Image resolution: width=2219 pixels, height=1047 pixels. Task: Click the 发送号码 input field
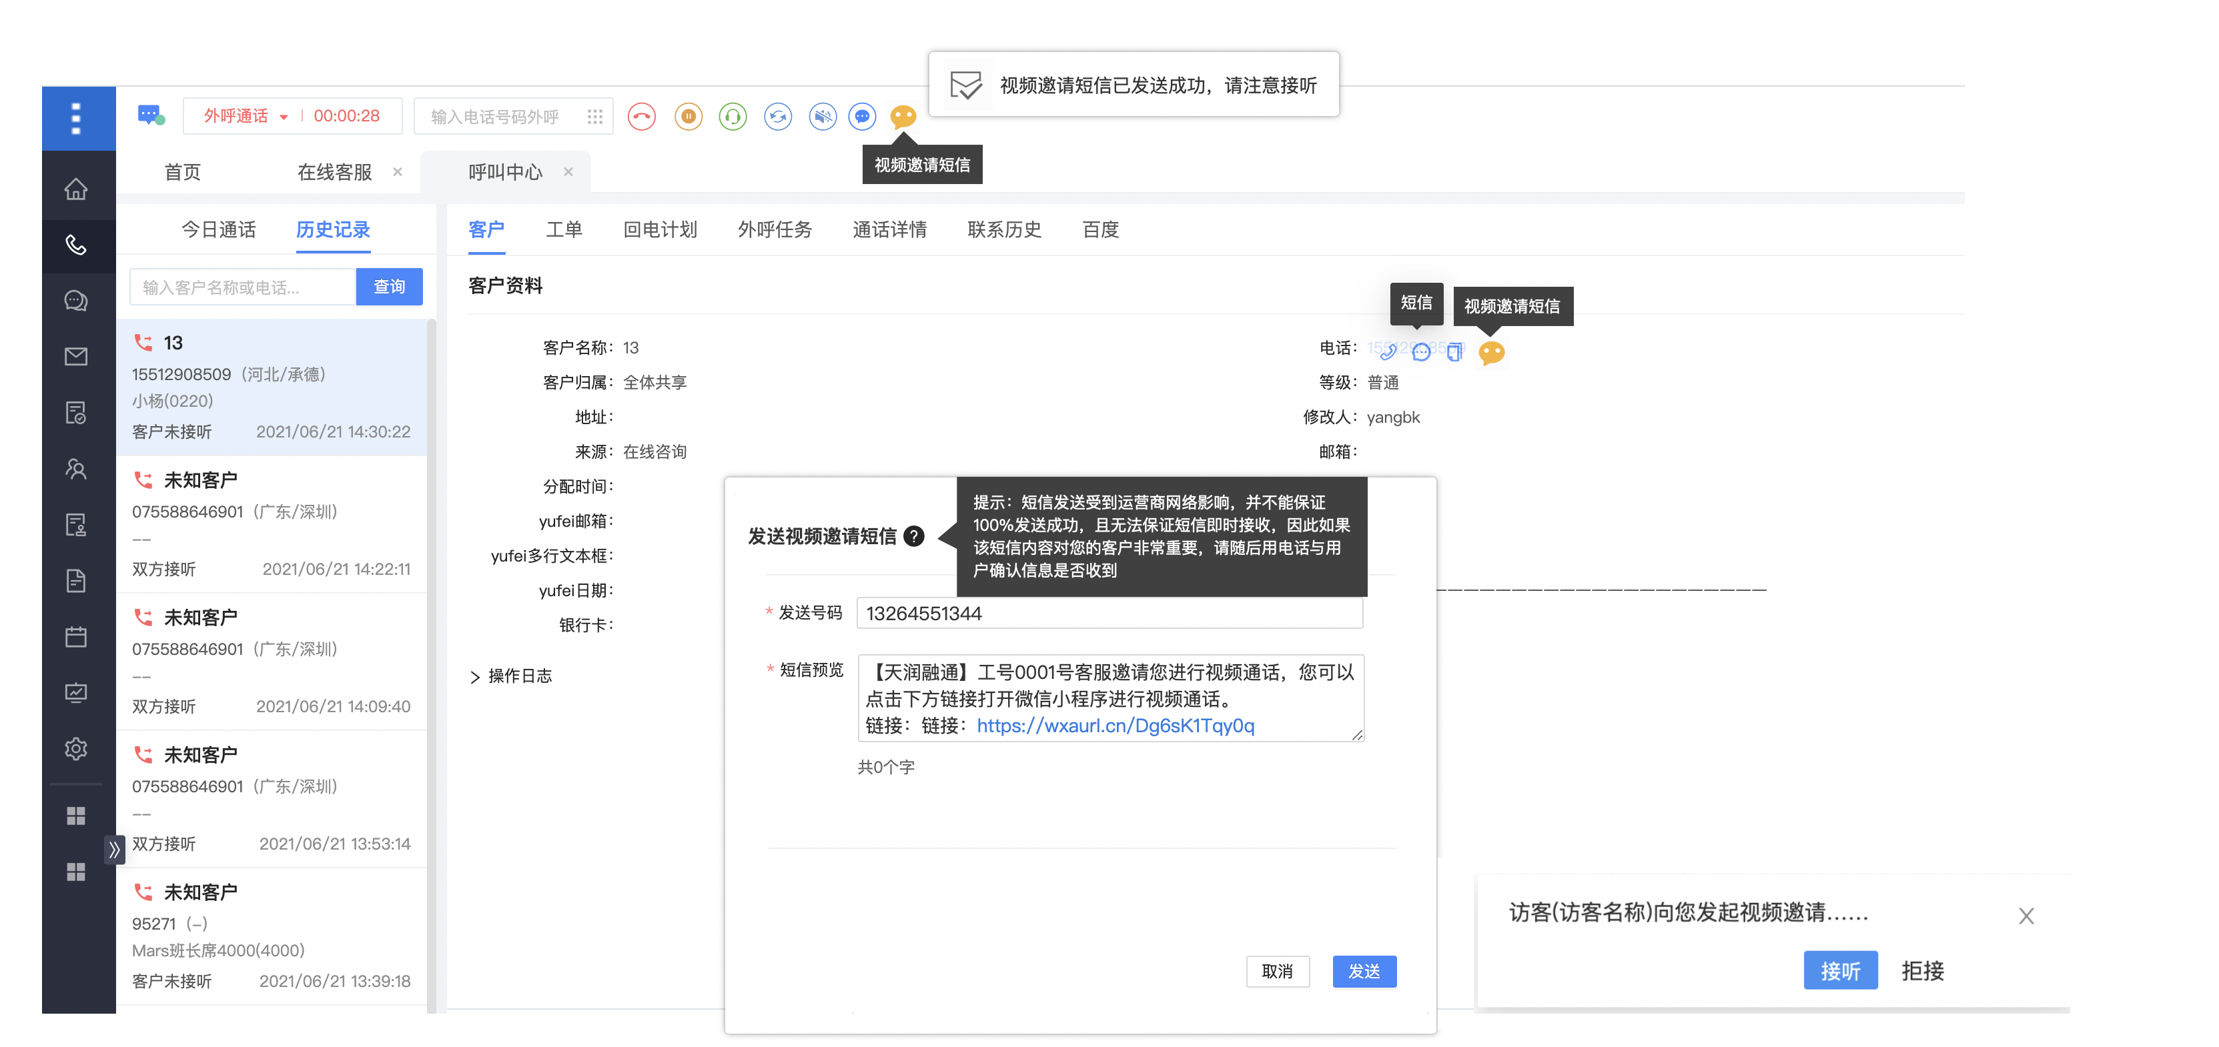[1109, 613]
